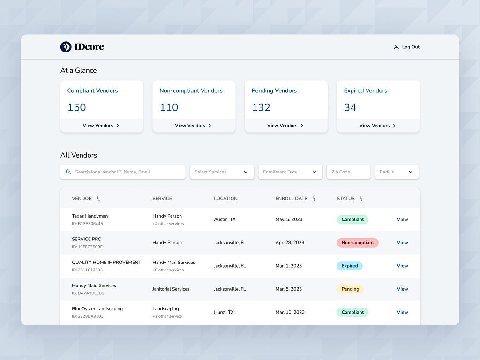Click '+1 other service' under Landscaping

click(x=167, y=316)
